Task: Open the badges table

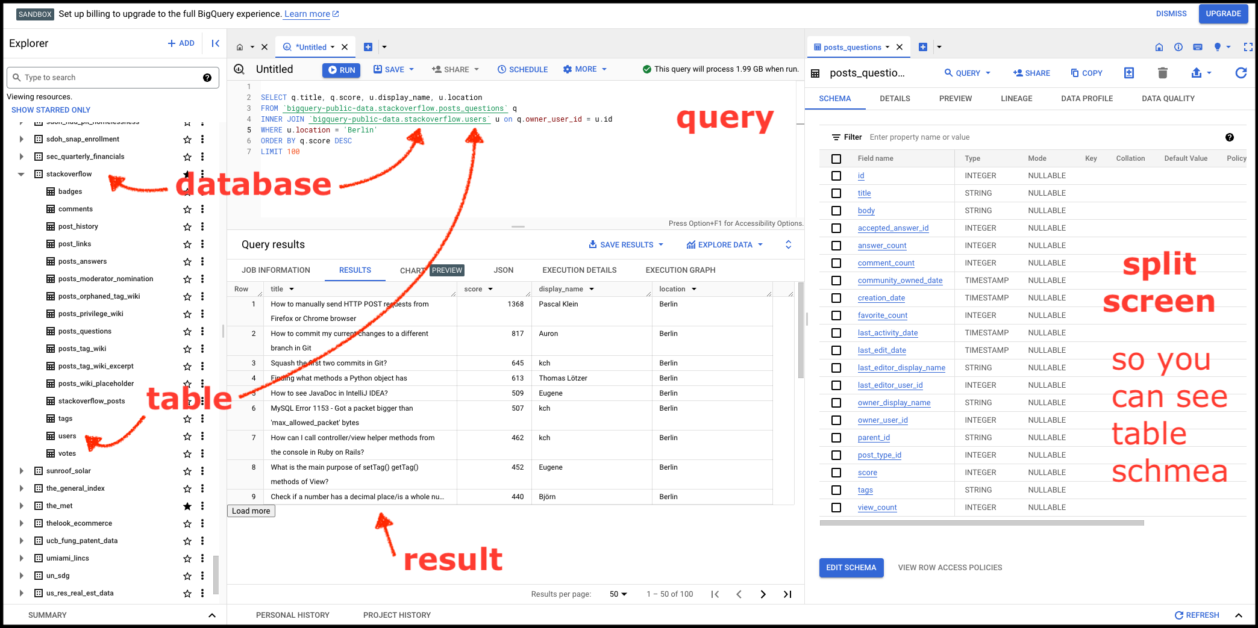Action: tap(70, 192)
